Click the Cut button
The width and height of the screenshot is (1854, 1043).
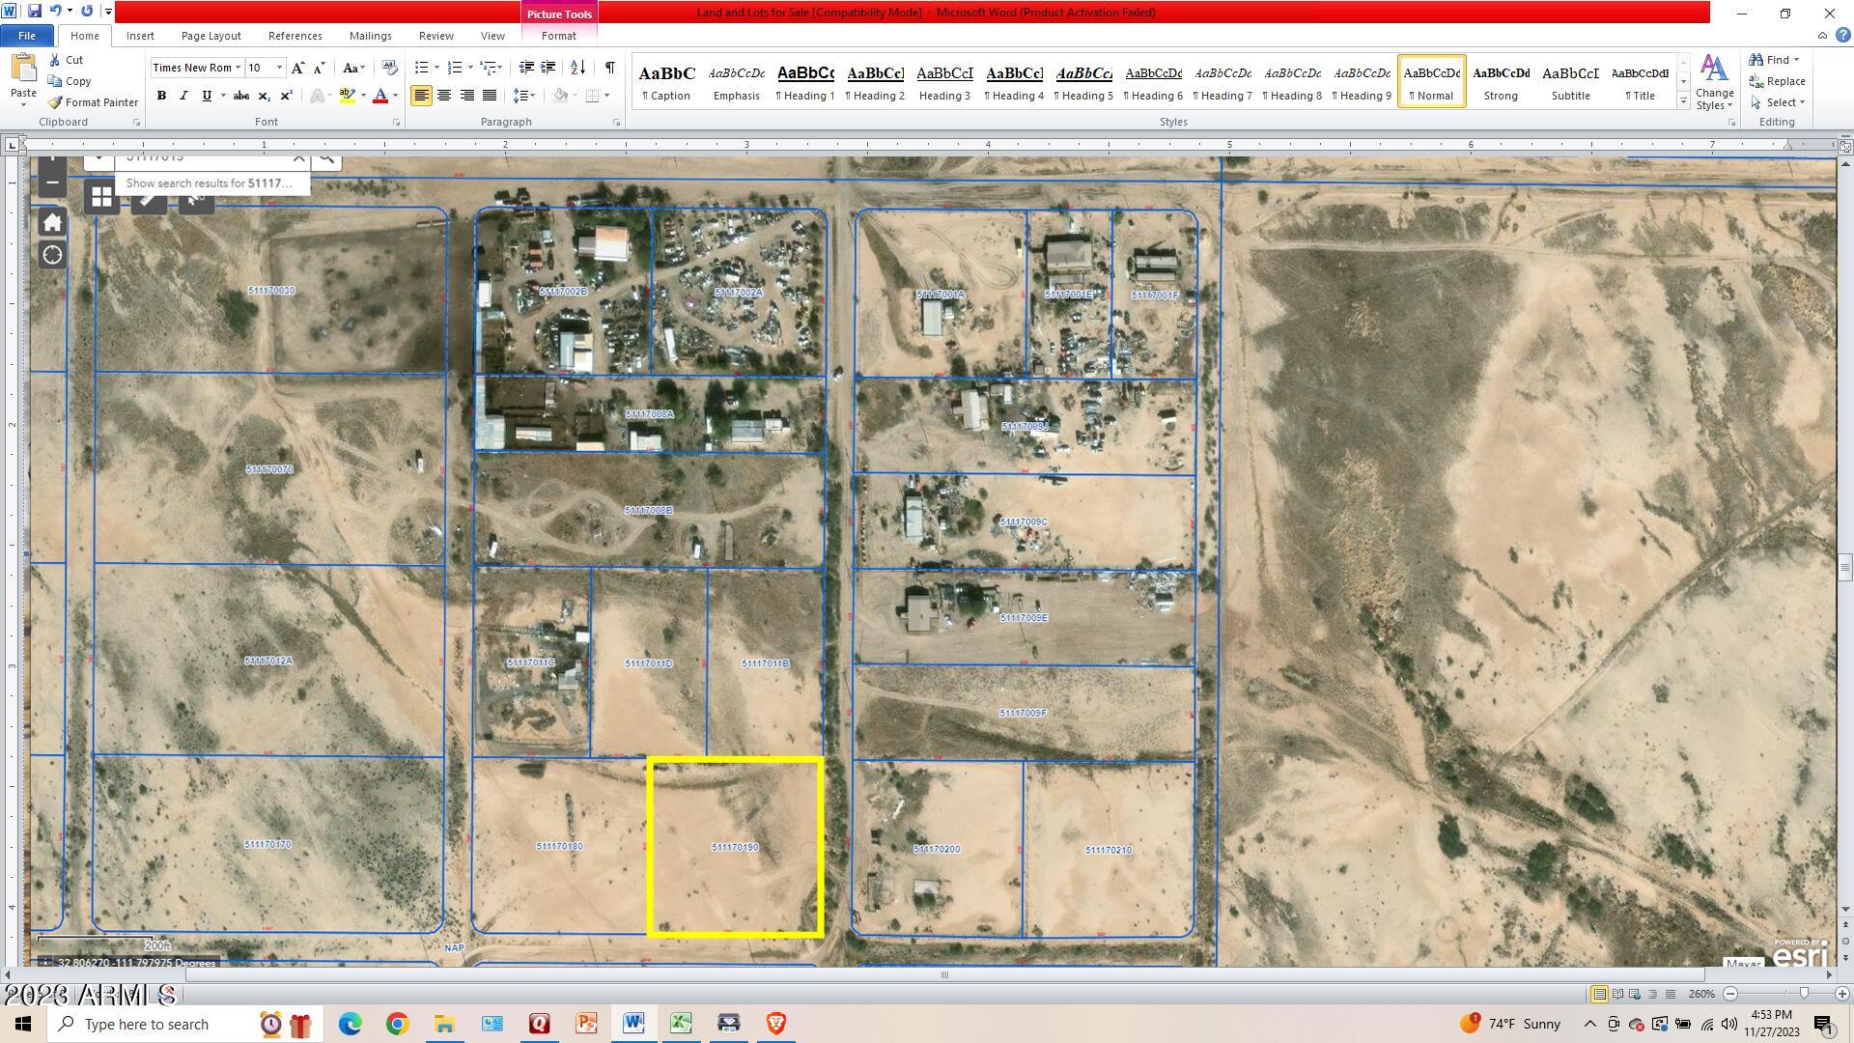pyautogui.click(x=66, y=60)
